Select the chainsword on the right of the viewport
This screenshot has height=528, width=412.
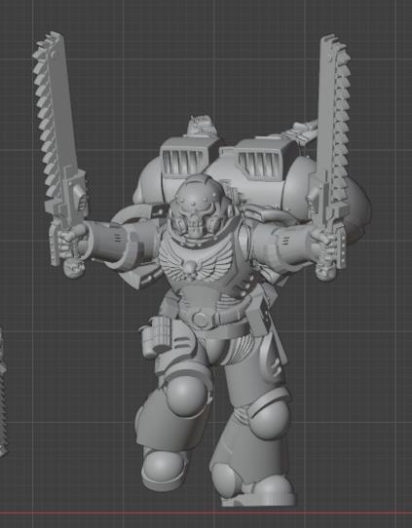(x=330, y=157)
